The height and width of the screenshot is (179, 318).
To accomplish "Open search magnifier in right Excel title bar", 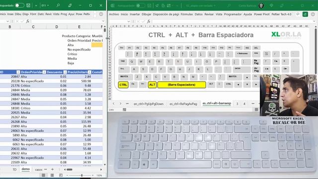I will 229,5.
